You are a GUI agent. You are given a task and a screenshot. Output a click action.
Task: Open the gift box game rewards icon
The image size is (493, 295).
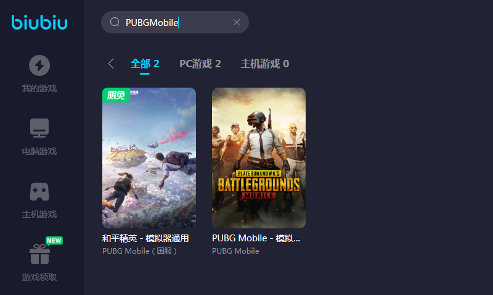pyautogui.click(x=39, y=254)
